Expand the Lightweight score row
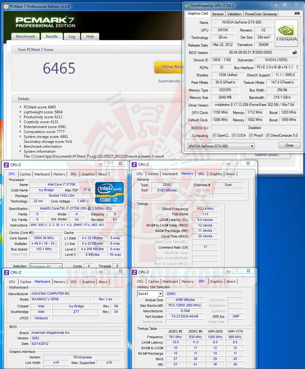This screenshot has width=305, height=369. 20,112
